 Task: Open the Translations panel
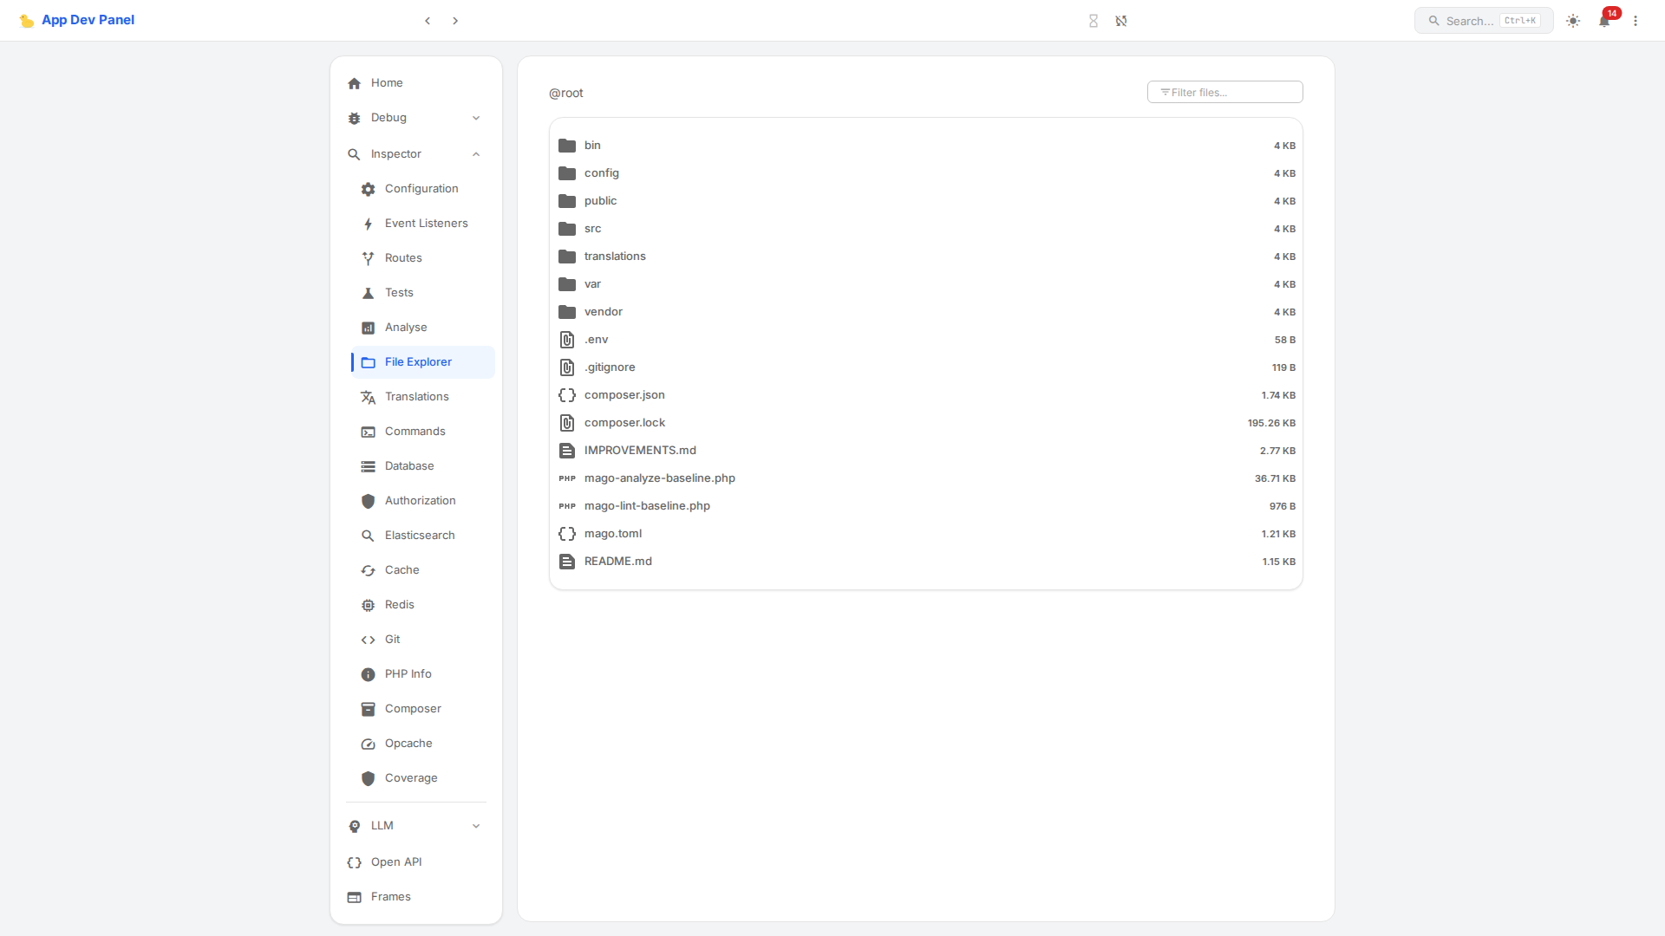(x=416, y=396)
